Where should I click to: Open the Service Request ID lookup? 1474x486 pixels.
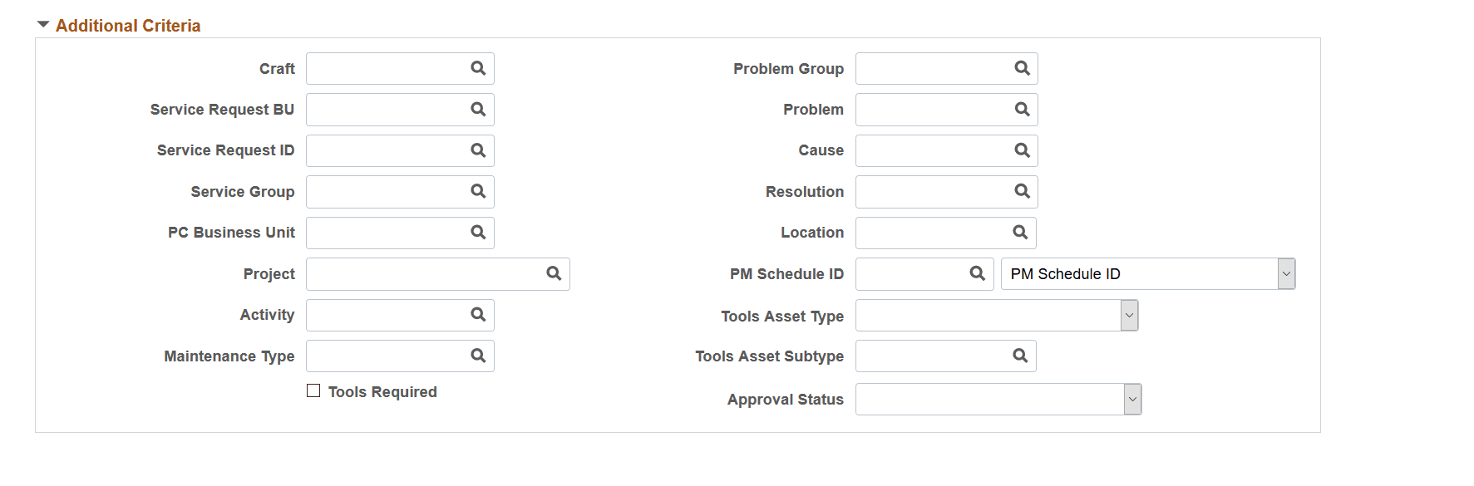477,150
